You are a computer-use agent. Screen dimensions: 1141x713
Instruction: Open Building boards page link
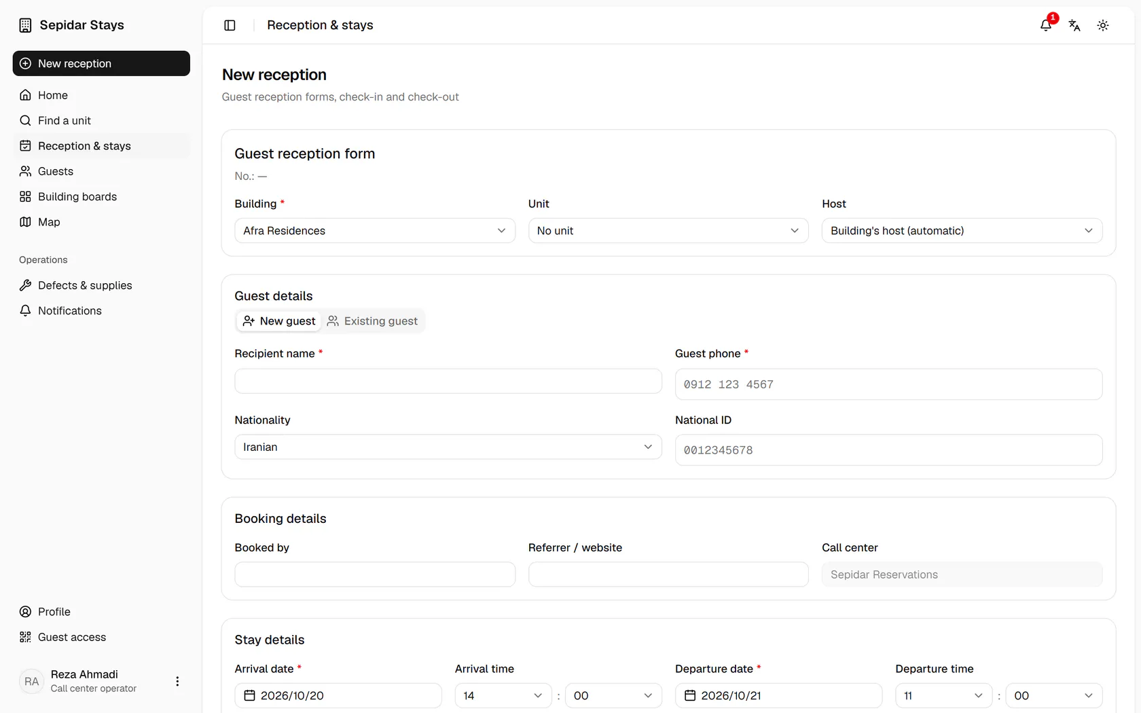(101, 196)
